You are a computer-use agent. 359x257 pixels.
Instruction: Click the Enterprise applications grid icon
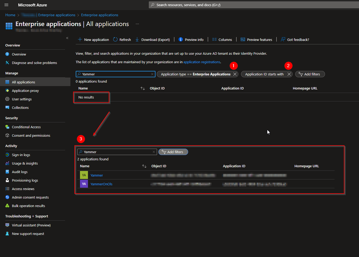[x=9, y=26]
